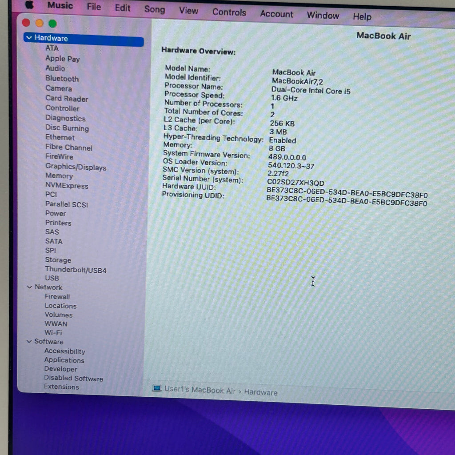Screen dimensions: 455x455
Task: Select Card Reader in the sidebar
Action: pyautogui.click(x=67, y=99)
